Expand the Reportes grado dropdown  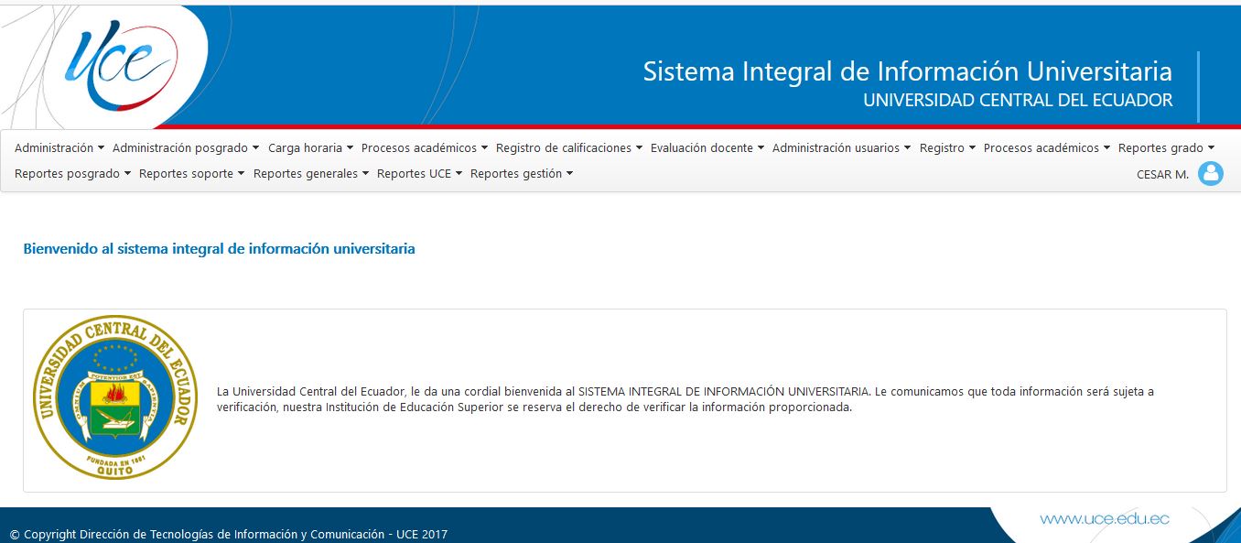(1166, 147)
